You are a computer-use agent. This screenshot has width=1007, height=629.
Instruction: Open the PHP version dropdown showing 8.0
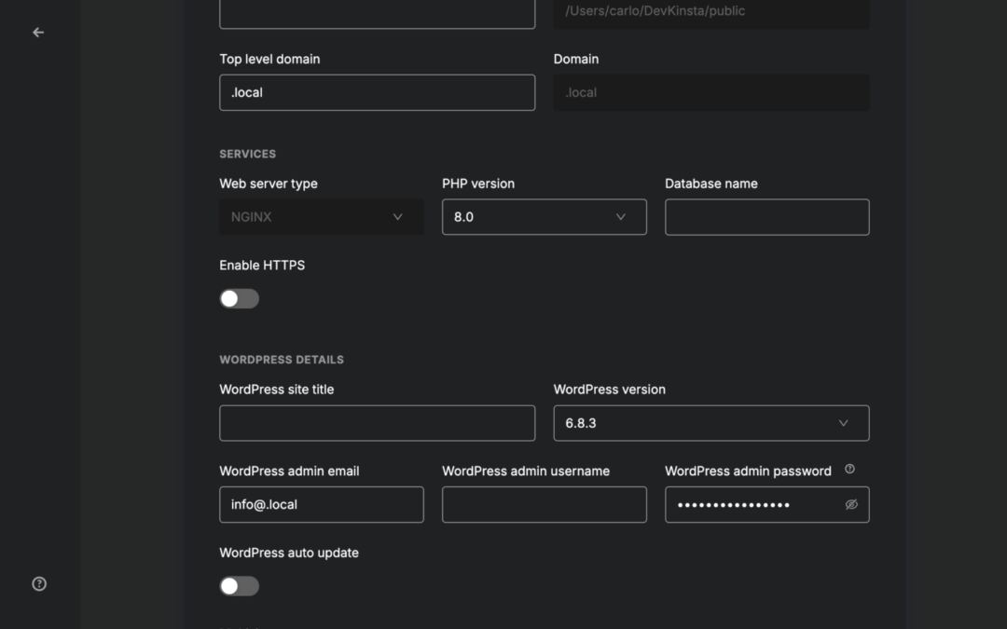point(545,216)
